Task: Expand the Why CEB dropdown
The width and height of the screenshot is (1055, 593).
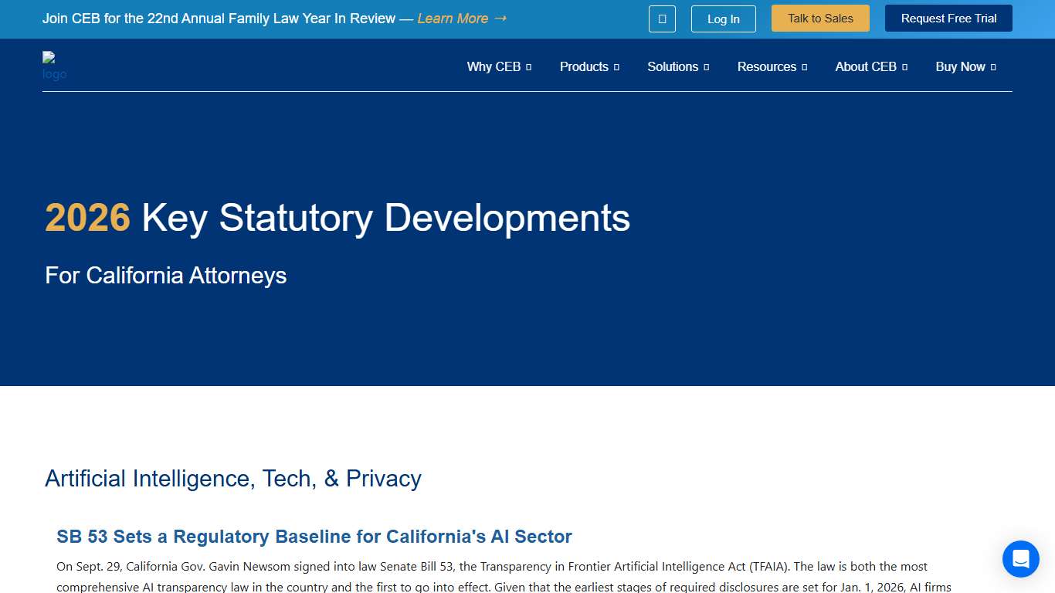Action: click(x=499, y=67)
